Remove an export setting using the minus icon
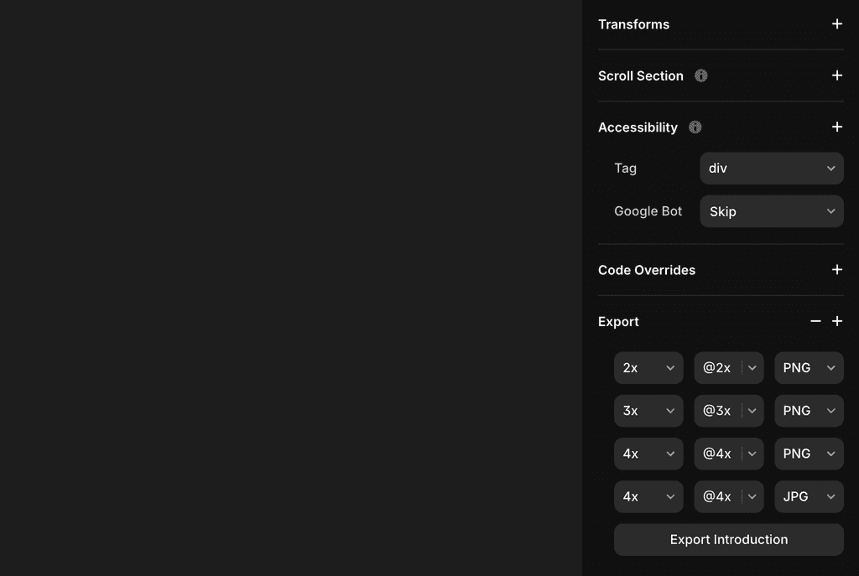 (815, 321)
